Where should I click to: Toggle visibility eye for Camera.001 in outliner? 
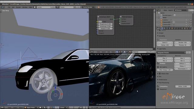[186, 22]
